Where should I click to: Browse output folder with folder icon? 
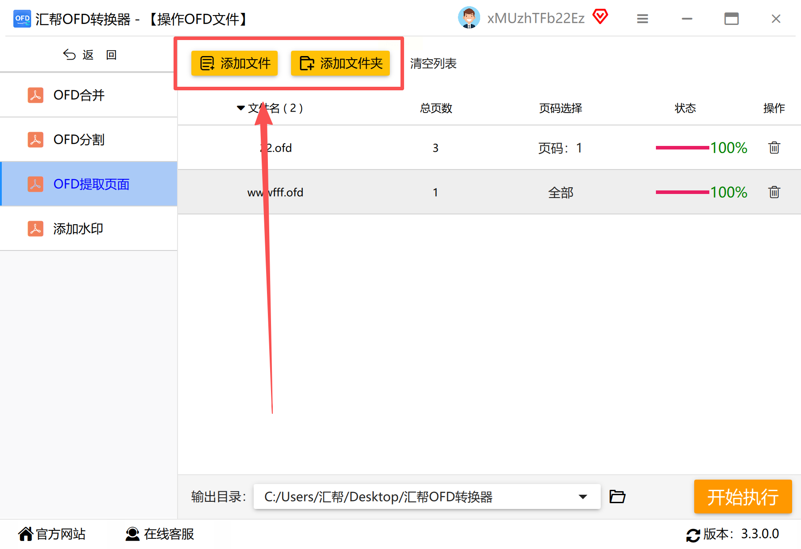617,496
